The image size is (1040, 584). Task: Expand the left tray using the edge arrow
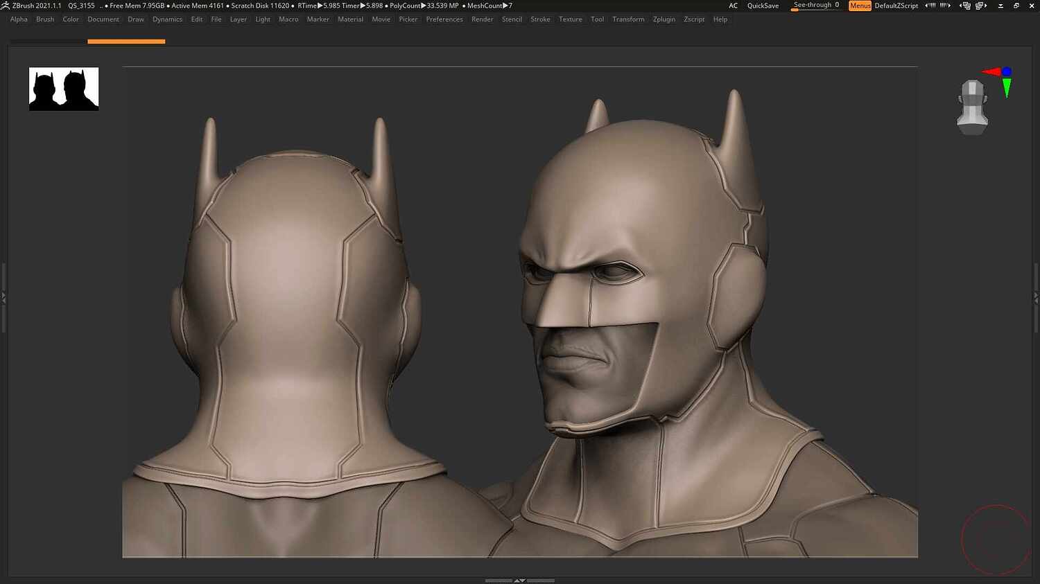tap(3, 297)
